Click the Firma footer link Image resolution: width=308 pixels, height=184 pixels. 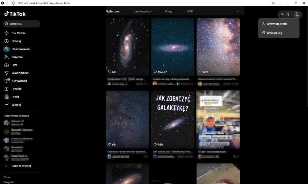tap(7, 177)
